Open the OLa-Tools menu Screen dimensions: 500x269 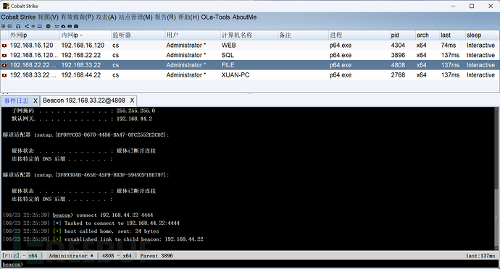(x=215, y=17)
